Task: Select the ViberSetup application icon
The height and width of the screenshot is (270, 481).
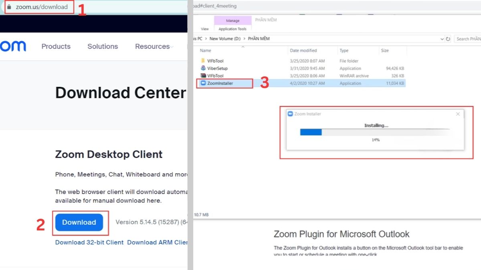Action: click(203, 68)
